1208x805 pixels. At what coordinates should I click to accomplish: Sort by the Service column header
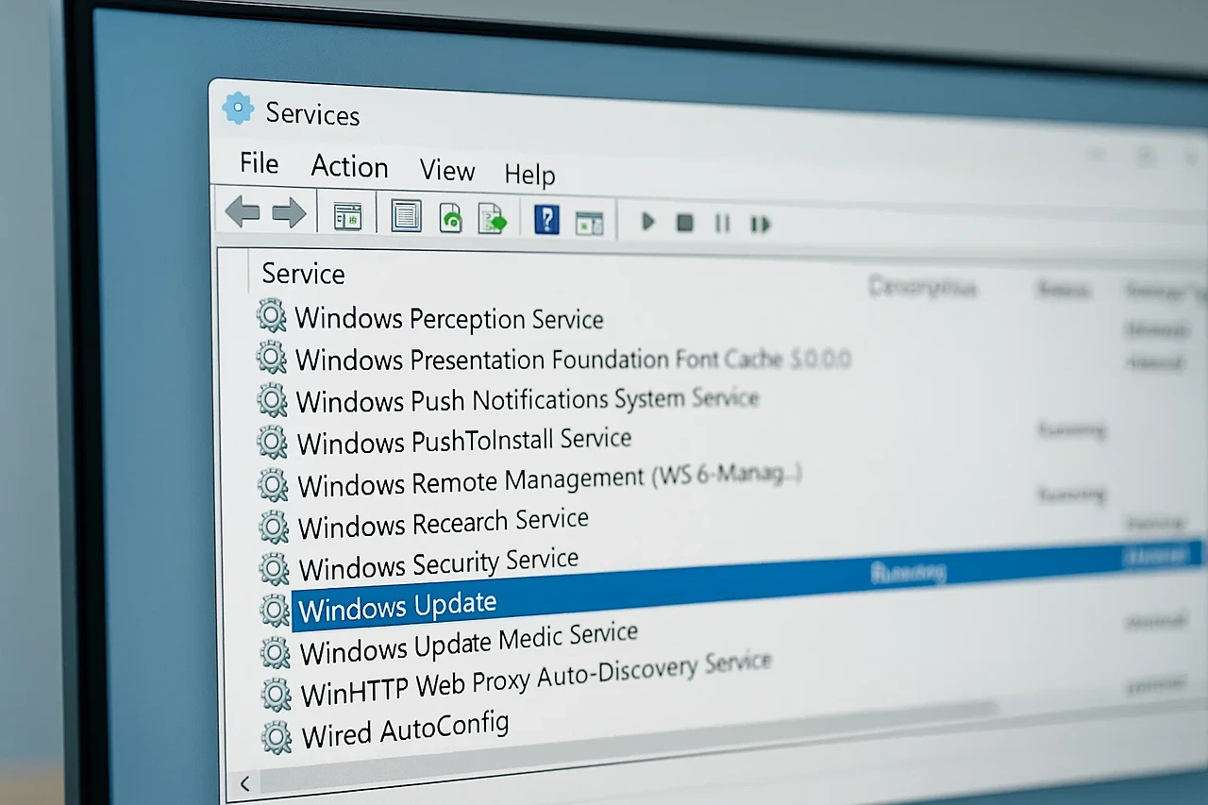click(303, 274)
